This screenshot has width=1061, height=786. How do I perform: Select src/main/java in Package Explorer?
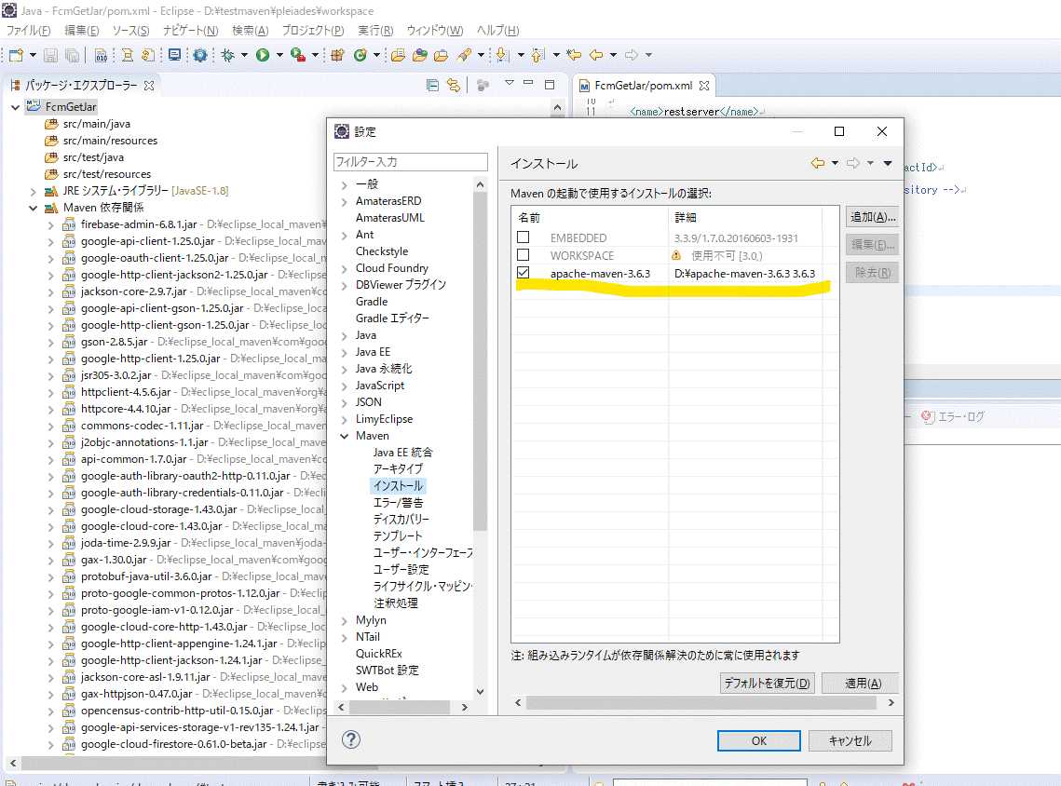coord(97,124)
